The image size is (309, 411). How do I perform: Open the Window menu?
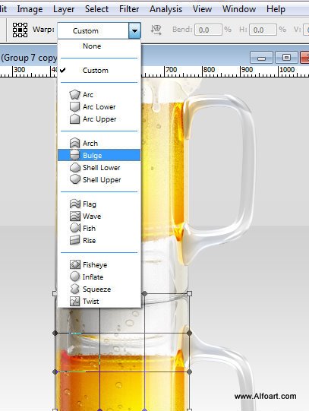coord(239,9)
